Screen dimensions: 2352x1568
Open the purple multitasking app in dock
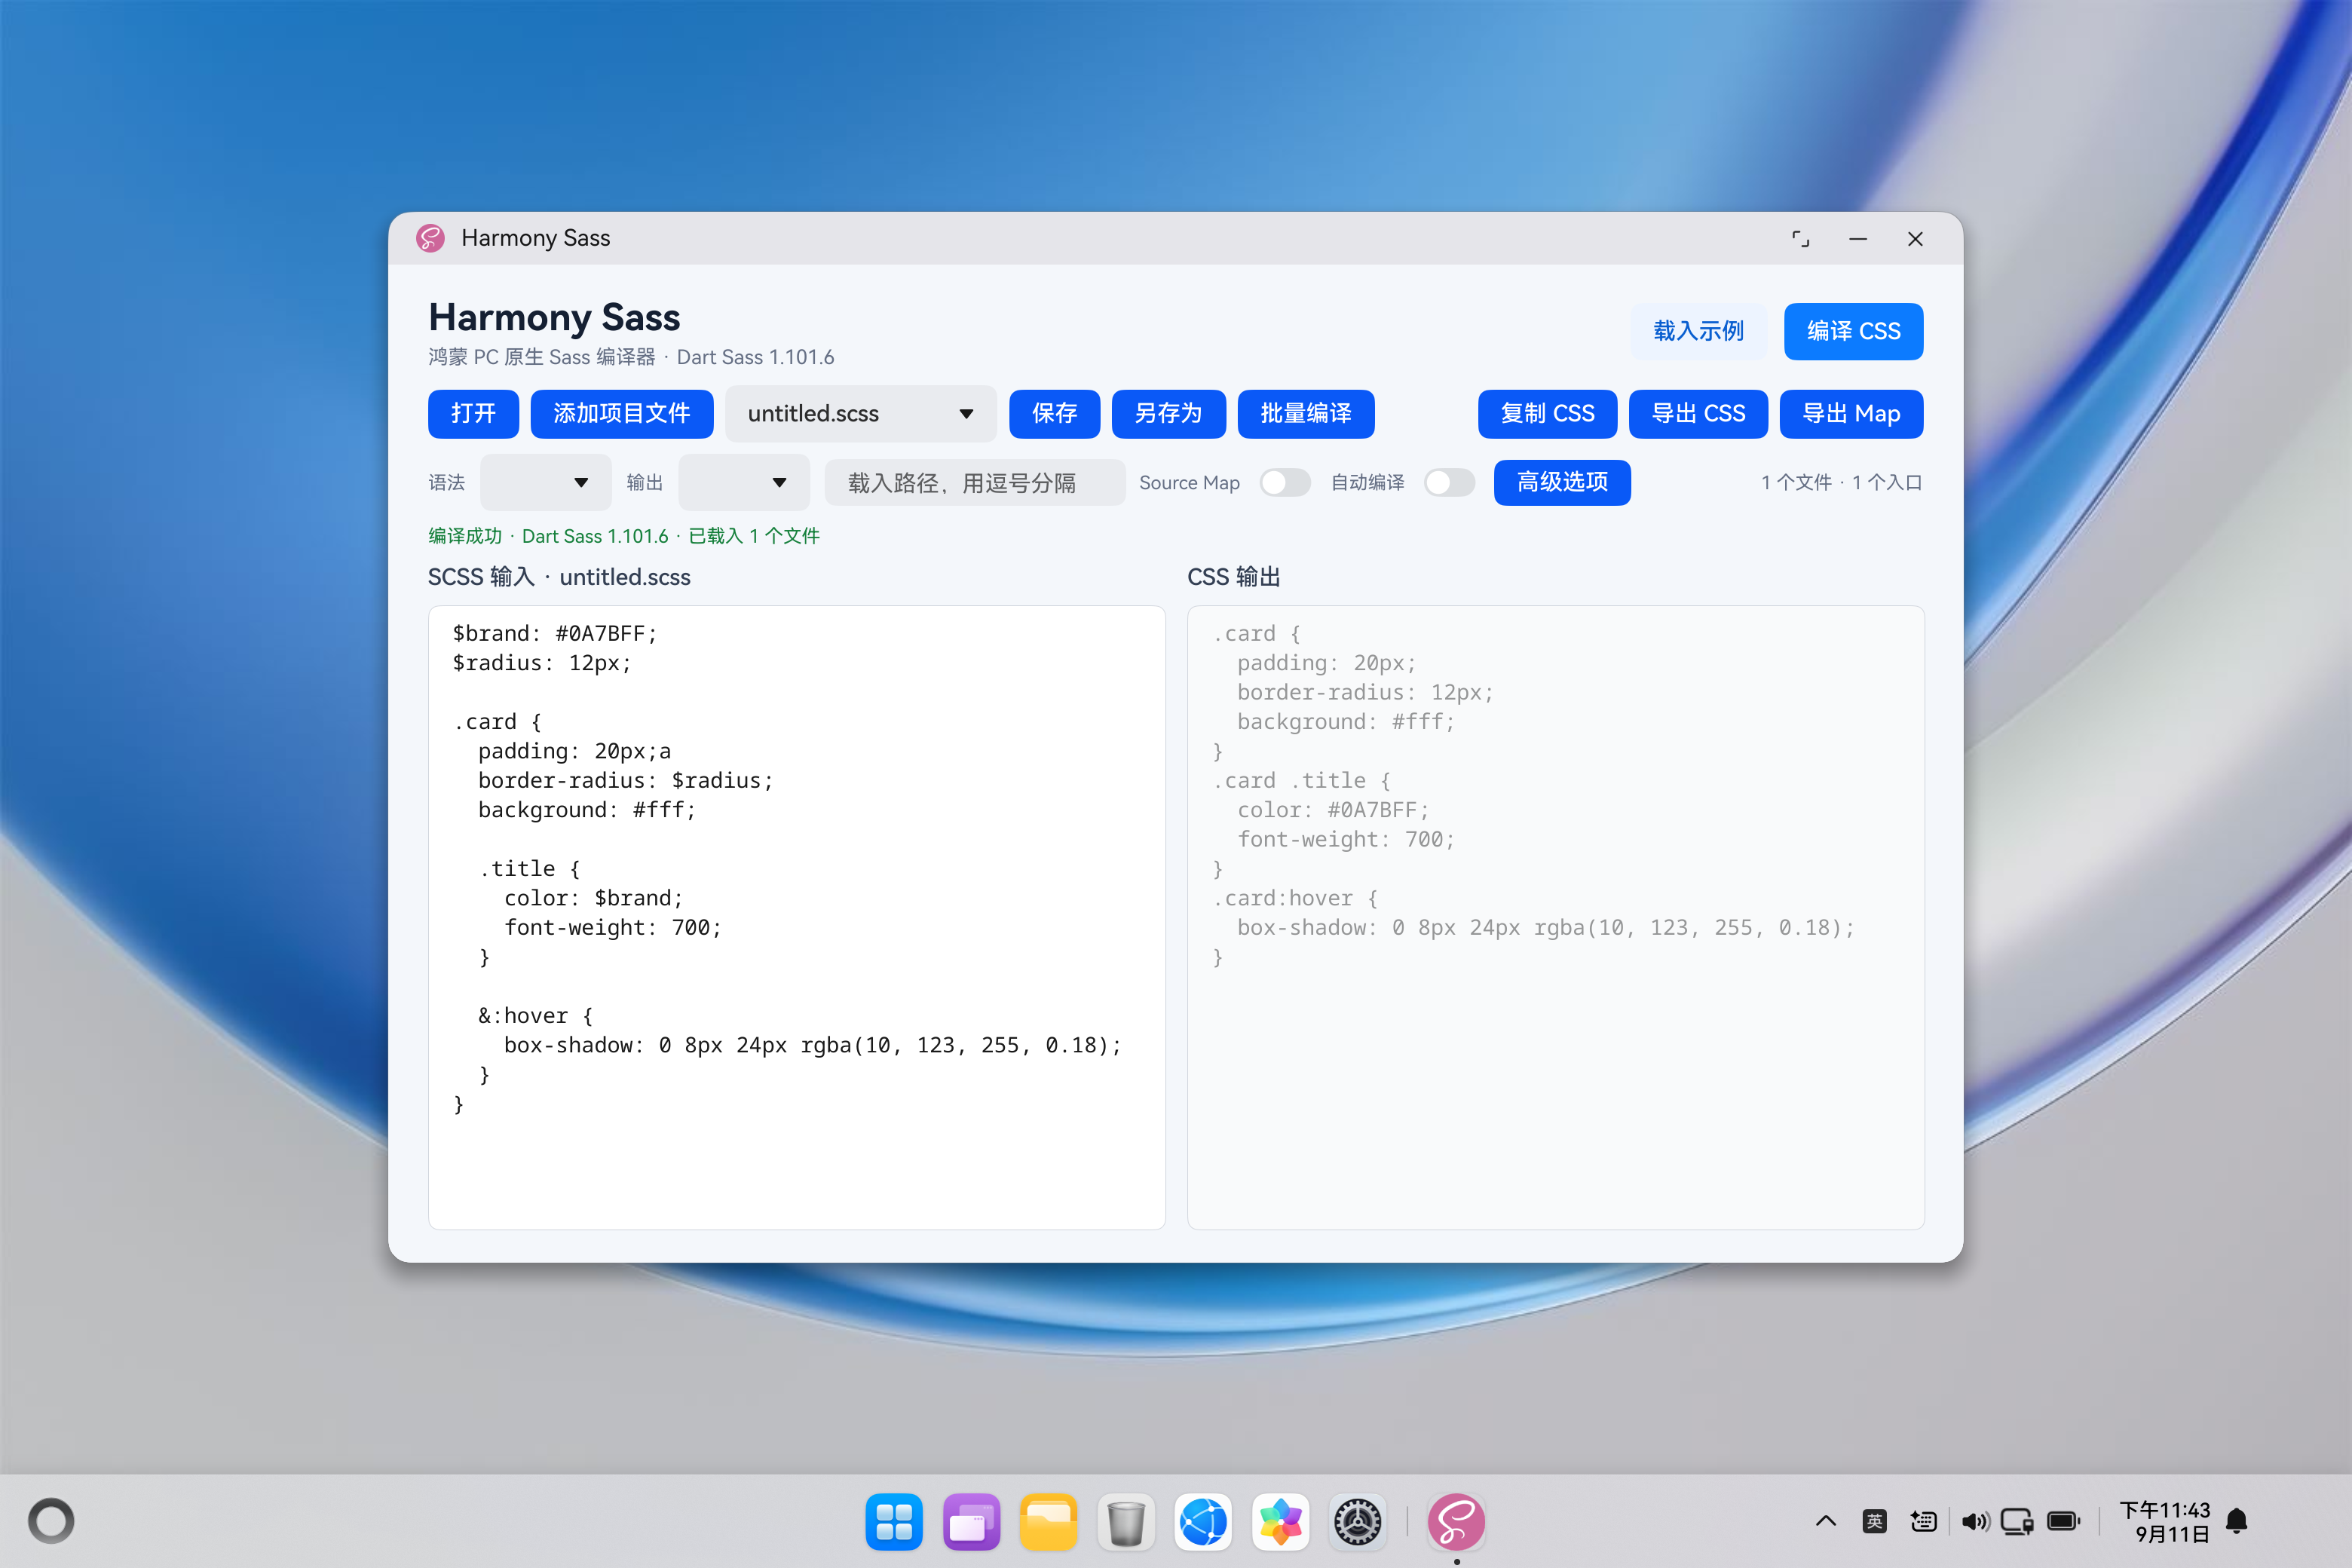[971, 1522]
